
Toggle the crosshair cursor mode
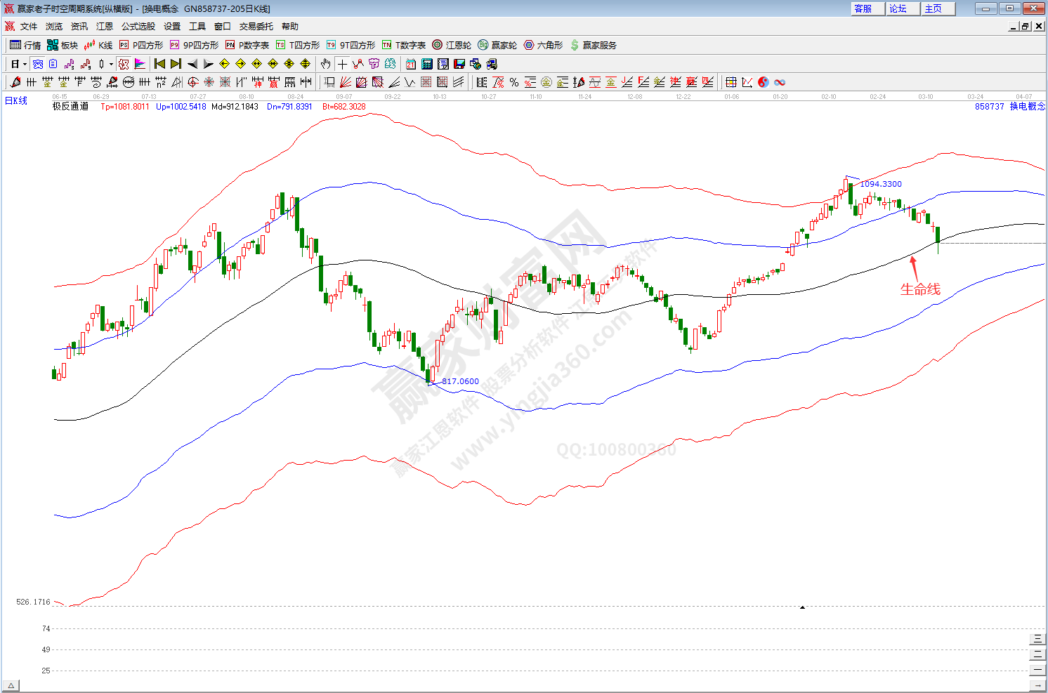click(x=342, y=64)
